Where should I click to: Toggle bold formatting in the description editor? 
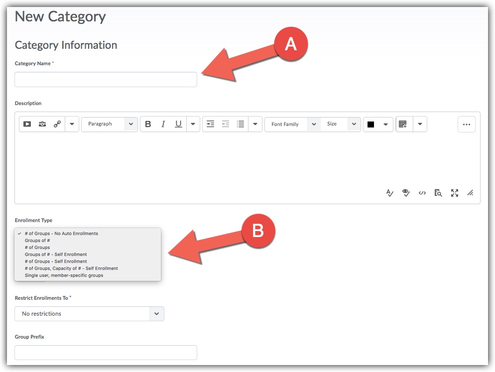[148, 124]
